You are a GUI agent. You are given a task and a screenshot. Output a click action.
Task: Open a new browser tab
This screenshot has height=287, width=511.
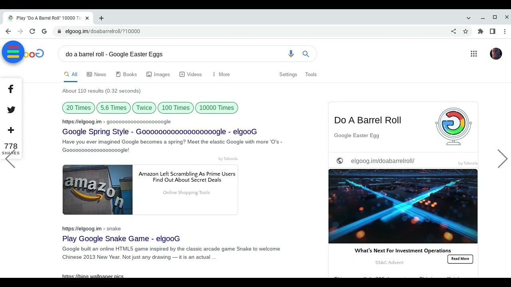(x=101, y=18)
